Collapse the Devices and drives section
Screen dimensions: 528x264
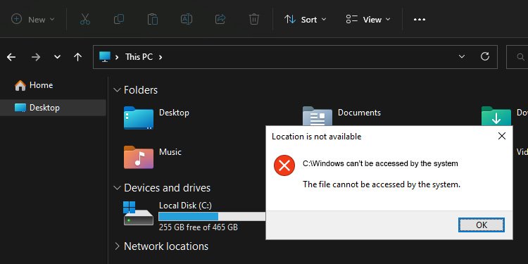117,187
